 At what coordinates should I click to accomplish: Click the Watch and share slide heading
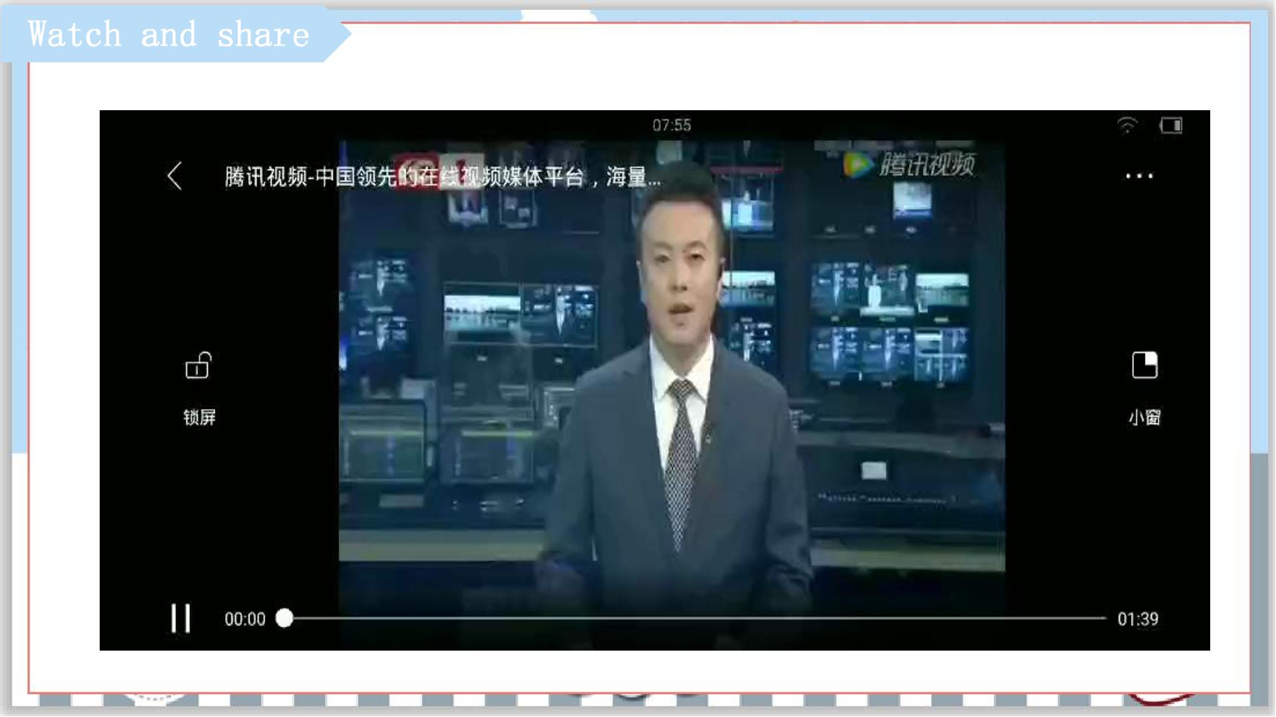[x=169, y=35]
